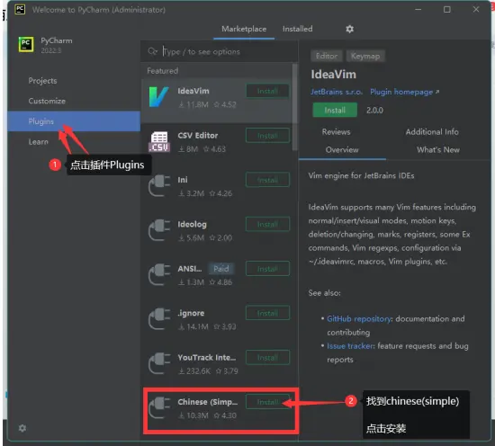Open Learn in the sidebar
Screen dimensions: 495x446
[x=38, y=141]
